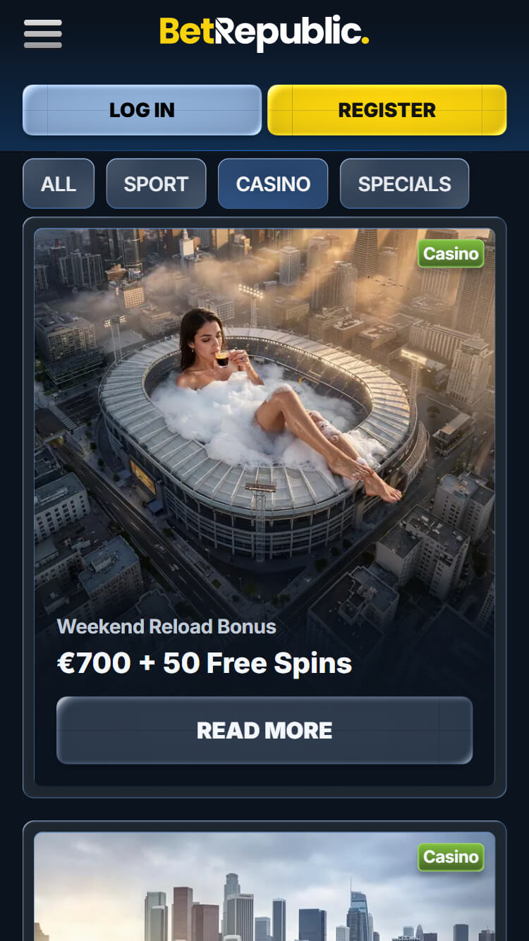This screenshot has height=941, width=529.
Task: Open the city skyline promo image
Action: (264, 887)
